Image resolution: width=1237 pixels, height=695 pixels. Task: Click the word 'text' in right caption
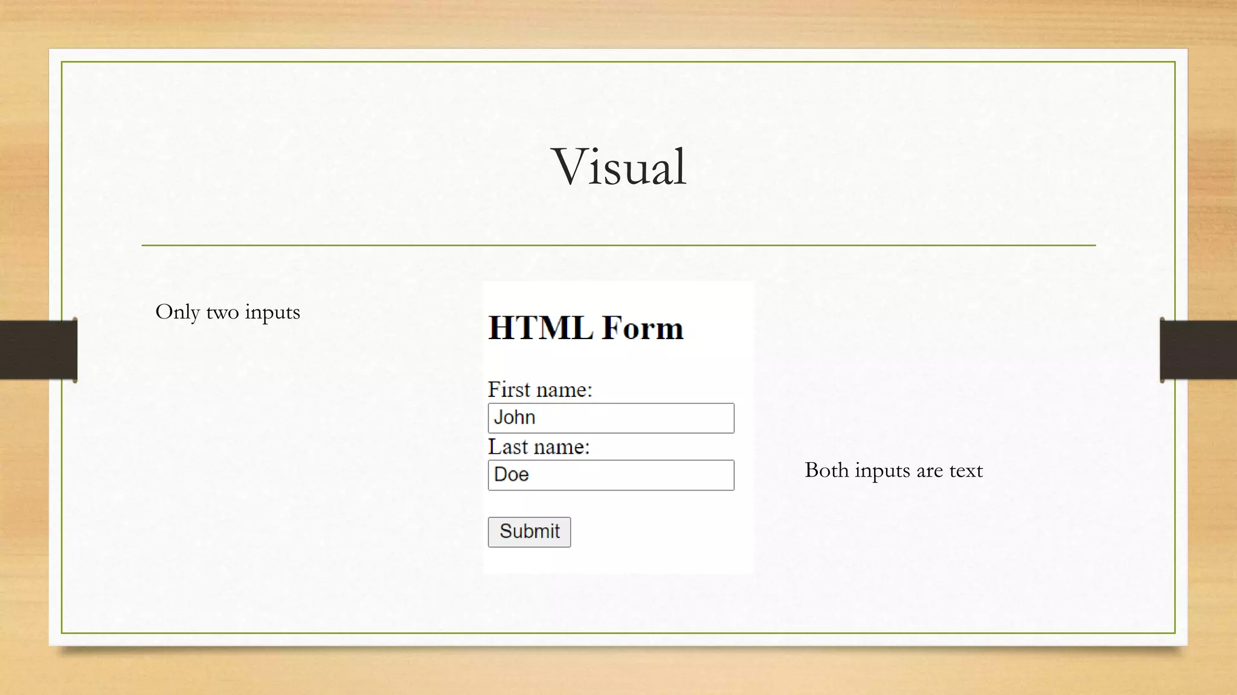point(966,471)
